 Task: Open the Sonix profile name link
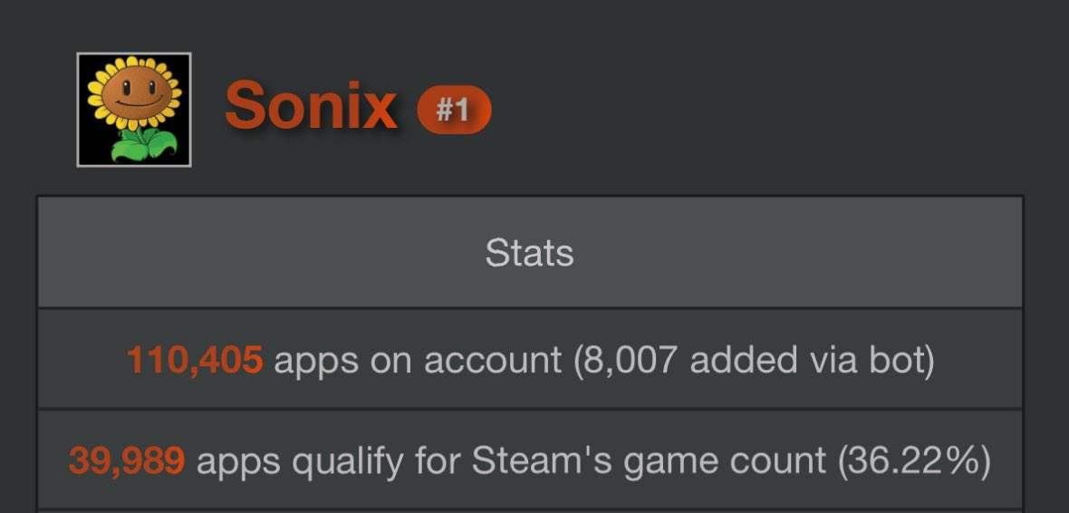click(x=311, y=106)
